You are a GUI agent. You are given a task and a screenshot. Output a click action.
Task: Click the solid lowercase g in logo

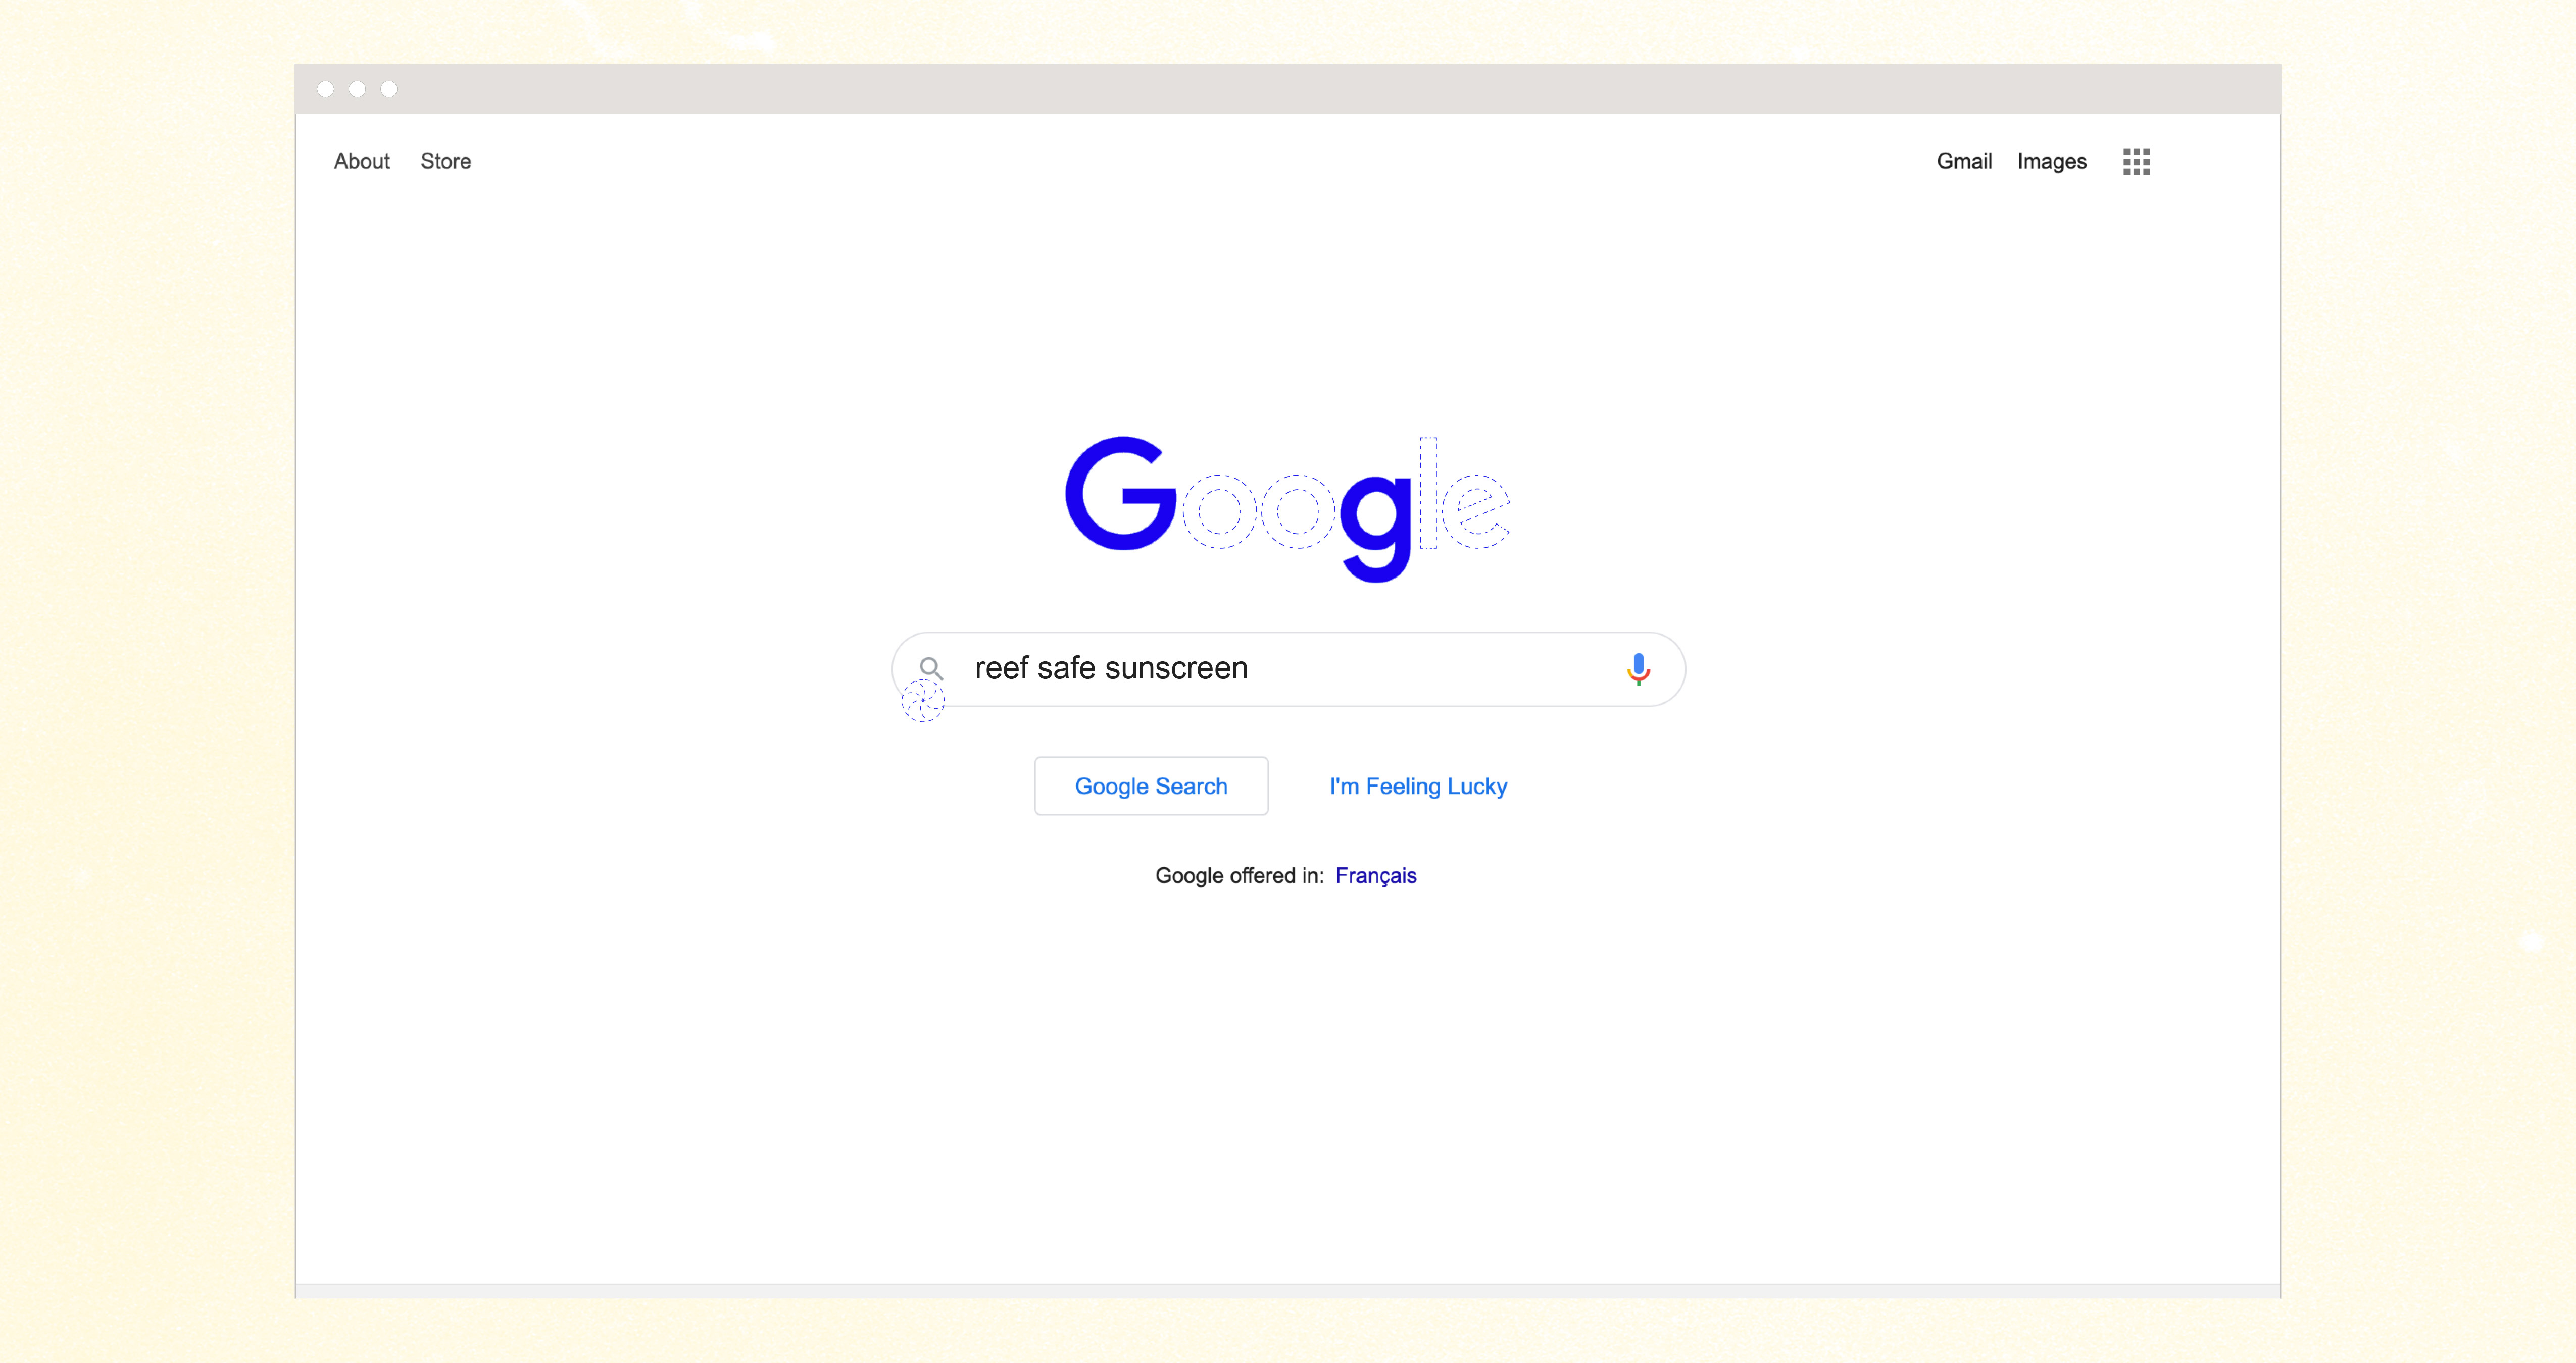[x=1376, y=526]
